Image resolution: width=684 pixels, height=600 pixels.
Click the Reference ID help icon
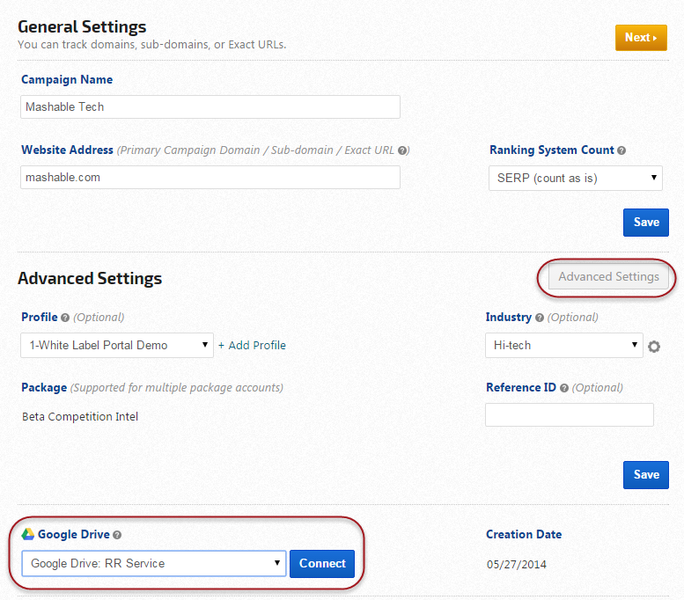(x=564, y=388)
